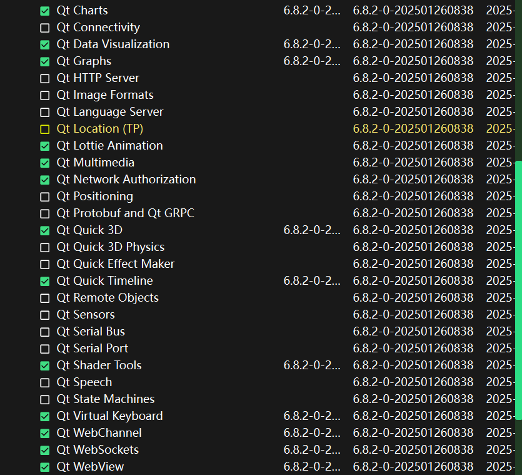Uncheck the Qt Charts checkbox
Image resolution: width=522 pixels, height=475 pixels.
44,11
